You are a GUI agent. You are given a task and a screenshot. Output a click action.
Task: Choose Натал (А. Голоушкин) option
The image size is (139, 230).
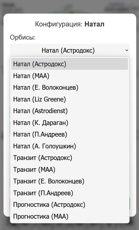tap(70, 146)
